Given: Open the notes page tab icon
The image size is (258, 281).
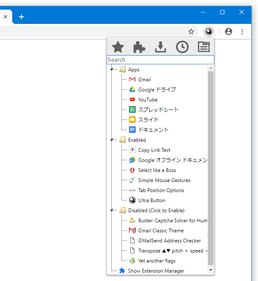Looking at the screenshot, I should pos(204,47).
